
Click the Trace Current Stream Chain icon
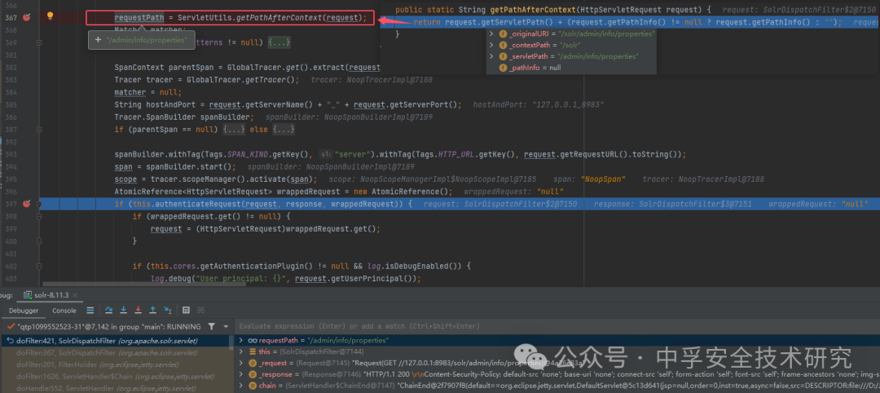point(201,310)
